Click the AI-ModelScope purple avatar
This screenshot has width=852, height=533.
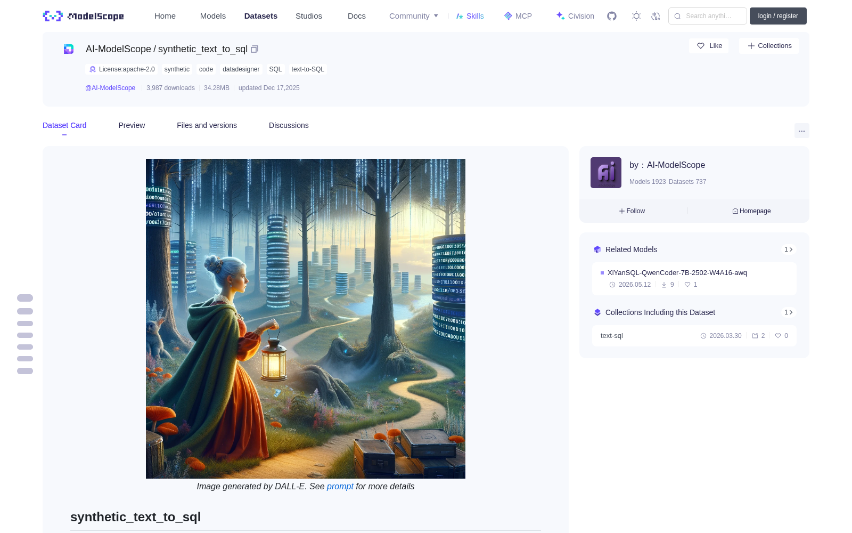click(606, 173)
